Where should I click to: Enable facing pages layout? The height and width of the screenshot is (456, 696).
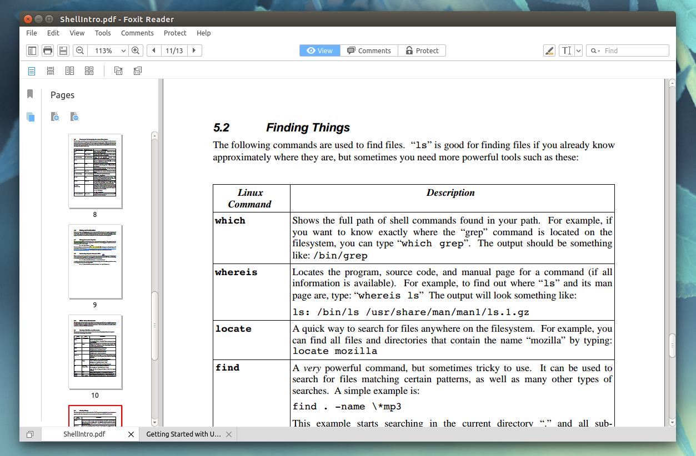click(69, 70)
